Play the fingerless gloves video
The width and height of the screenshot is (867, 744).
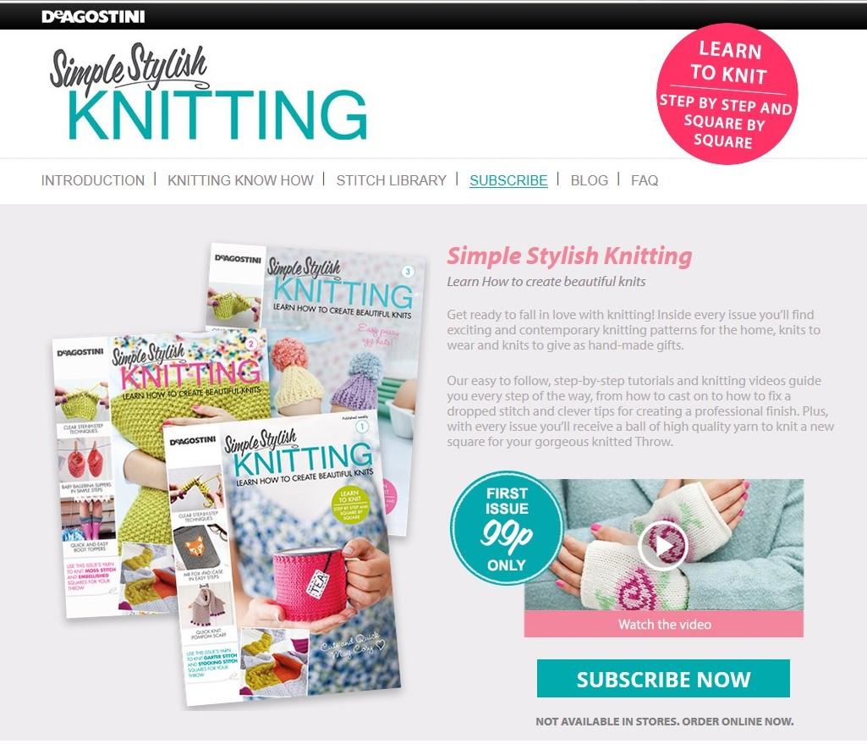pos(662,545)
